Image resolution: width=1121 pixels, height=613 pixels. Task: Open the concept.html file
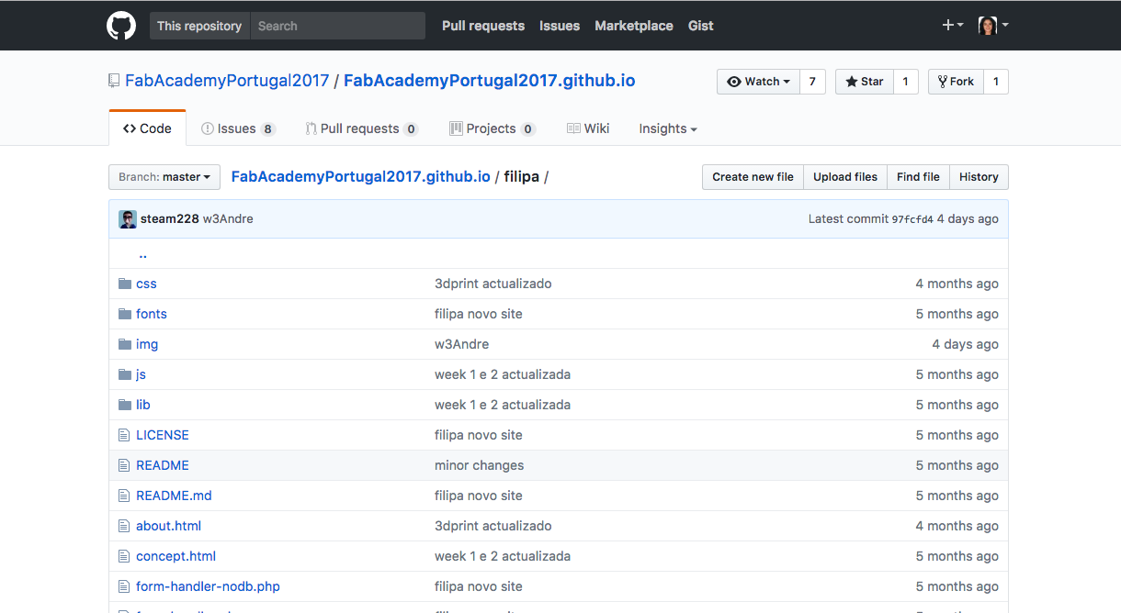point(176,556)
